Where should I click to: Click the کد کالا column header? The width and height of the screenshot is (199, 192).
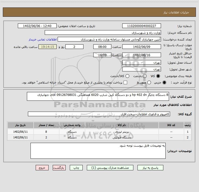click(x=171, y=125)
